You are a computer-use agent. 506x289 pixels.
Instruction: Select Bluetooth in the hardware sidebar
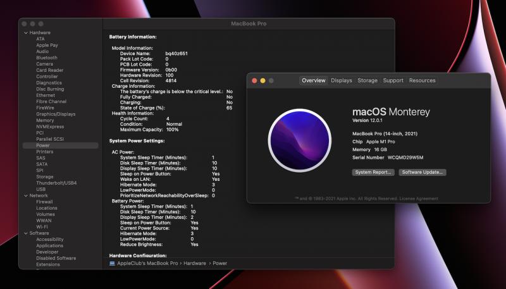47,58
